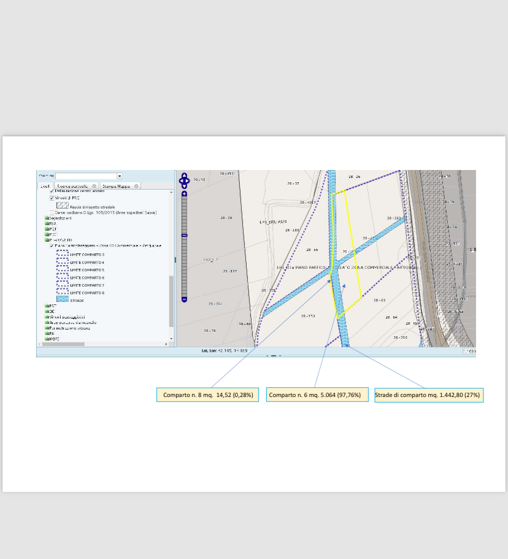This screenshot has width=508, height=559.
Task: Expand the Aree percorse da incendio folder
Action: (47, 322)
